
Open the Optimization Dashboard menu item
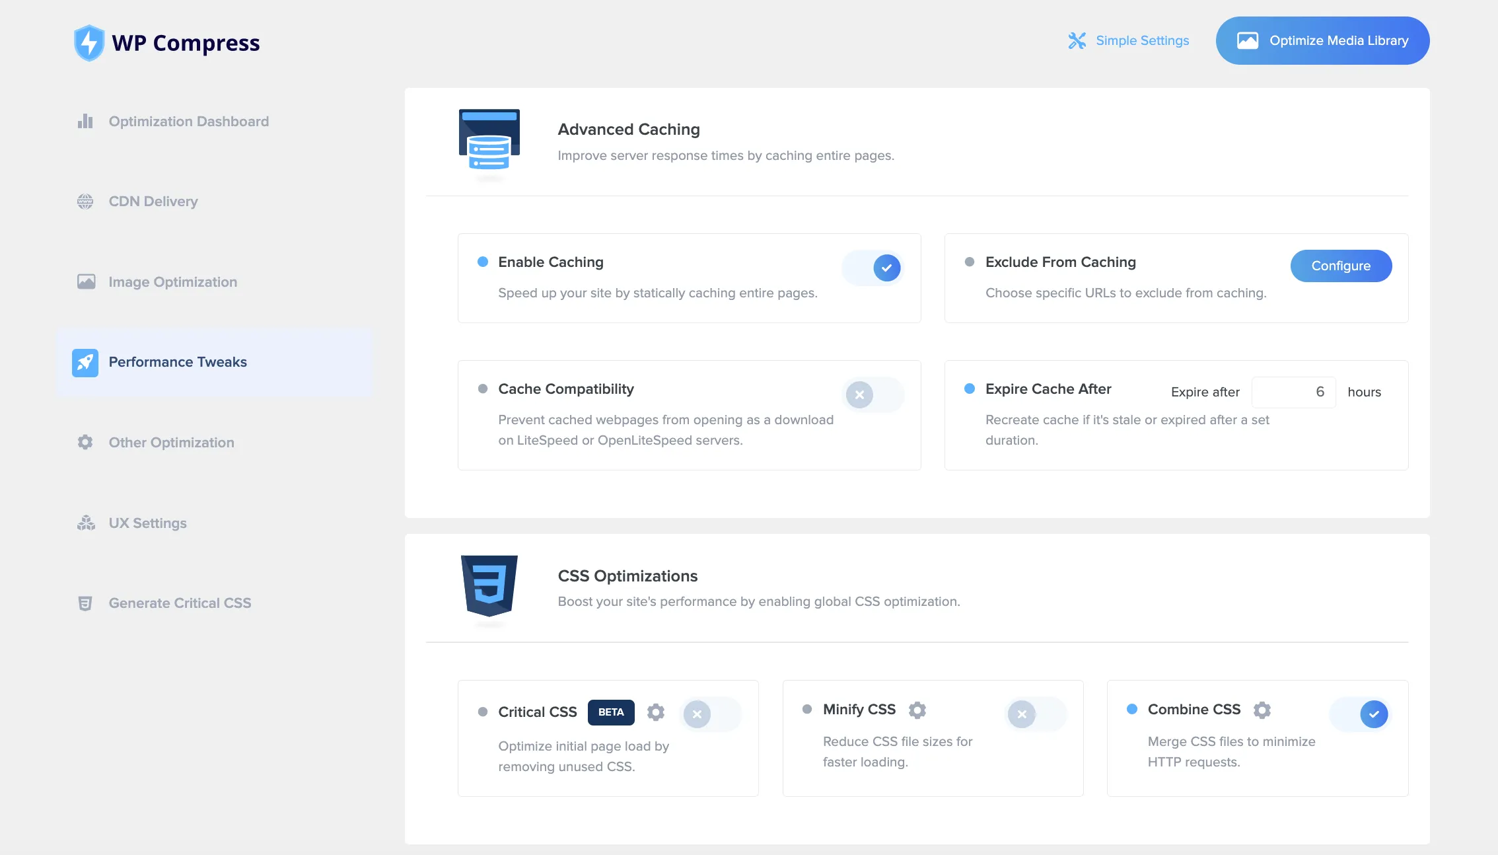[188, 122]
